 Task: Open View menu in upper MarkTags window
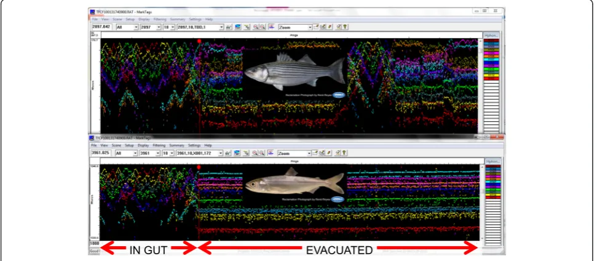[x=106, y=19]
